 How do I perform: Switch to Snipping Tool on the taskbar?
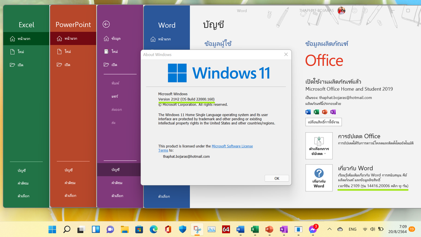tap(197, 229)
